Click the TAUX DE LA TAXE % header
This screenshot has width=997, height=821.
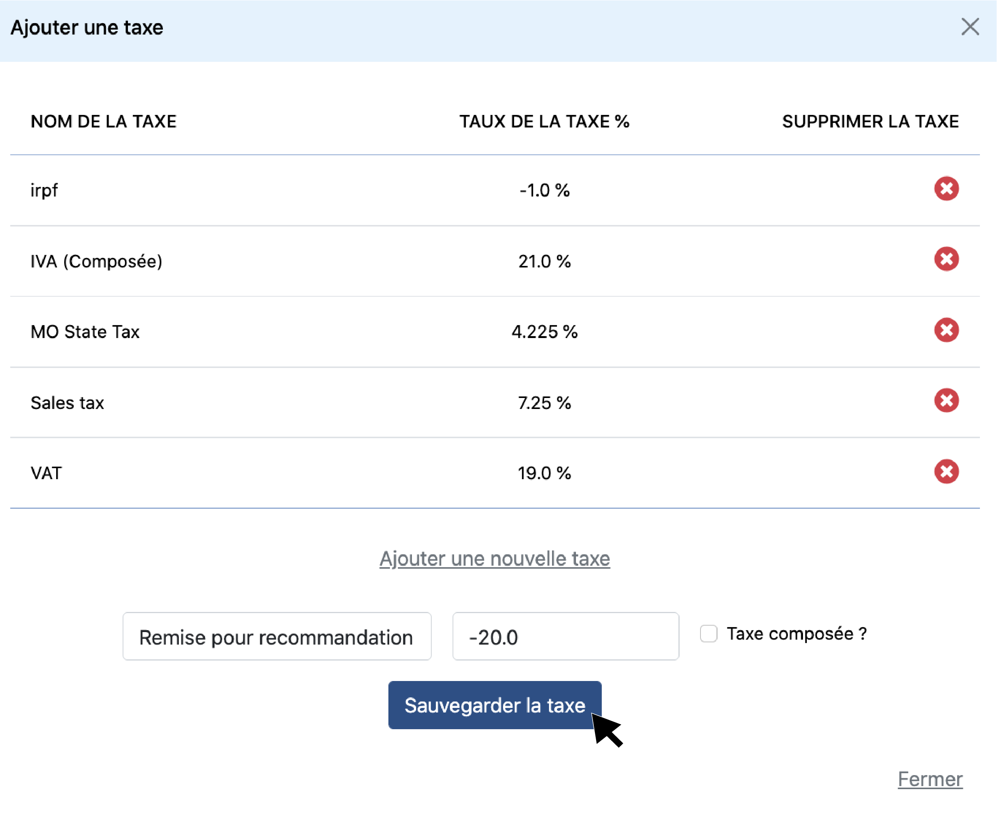[x=545, y=122]
